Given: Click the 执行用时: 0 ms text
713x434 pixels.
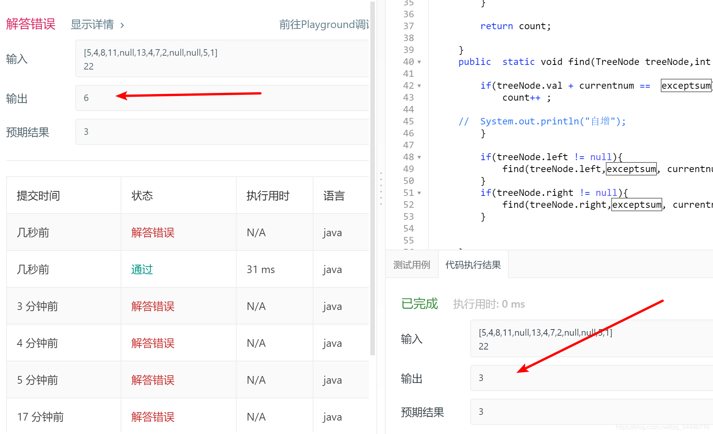Looking at the screenshot, I should pos(489,304).
